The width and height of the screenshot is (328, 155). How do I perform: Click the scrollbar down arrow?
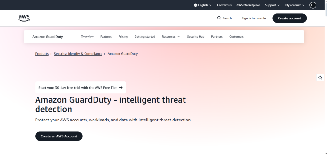326,153
